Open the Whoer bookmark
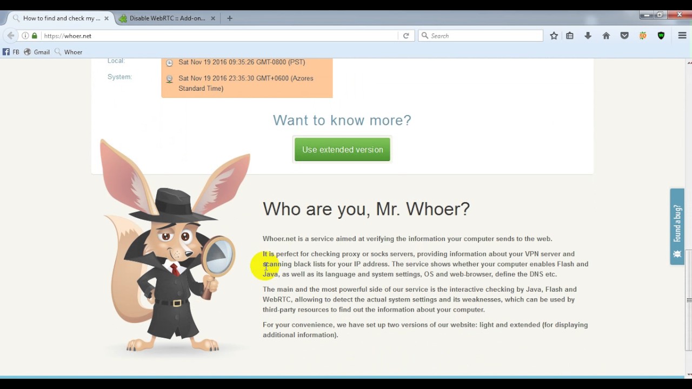 click(x=69, y=52)
